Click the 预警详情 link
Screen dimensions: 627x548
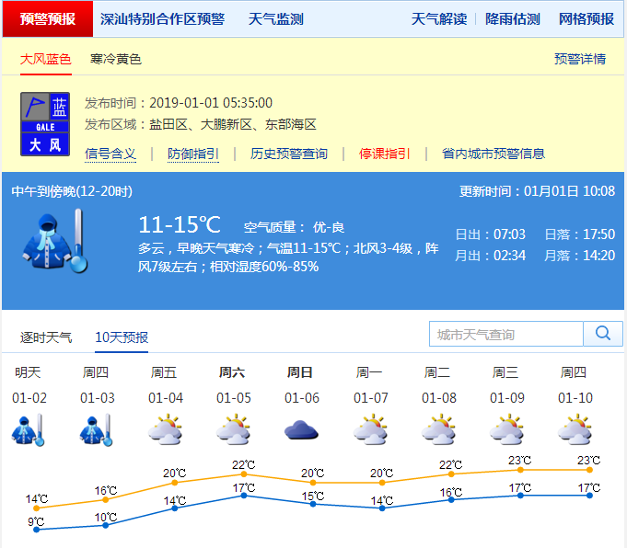pos(580,59)
